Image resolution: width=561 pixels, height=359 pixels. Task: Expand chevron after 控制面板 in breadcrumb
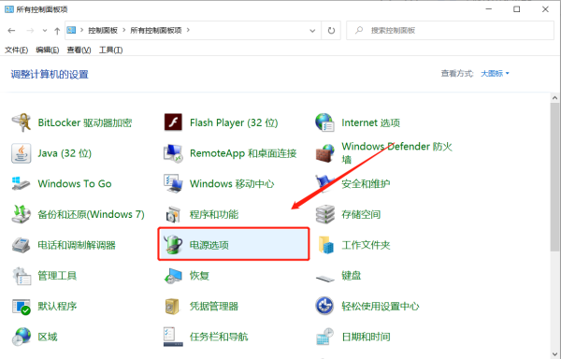[124, 30]
